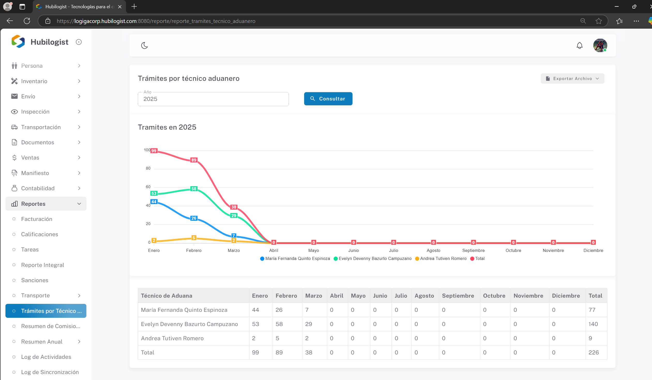
Task: Select the Log de Actividades item
Action: (x=46, y=357)
